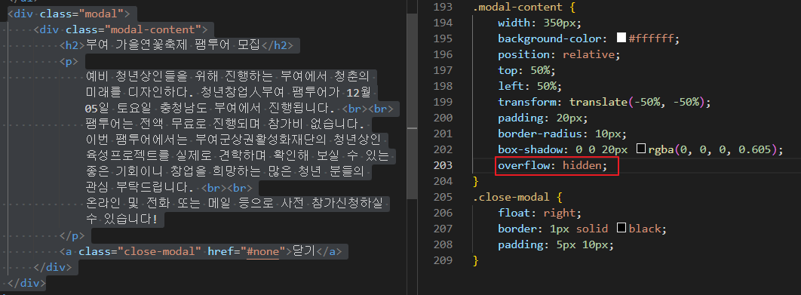Click line number 209 in the gutter
The height and width of the screenshot is (295, 801).
click(443, 261)
